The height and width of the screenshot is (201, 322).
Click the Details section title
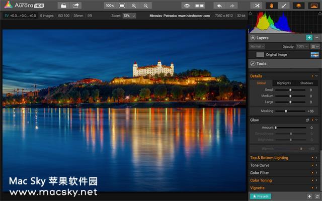256,76
